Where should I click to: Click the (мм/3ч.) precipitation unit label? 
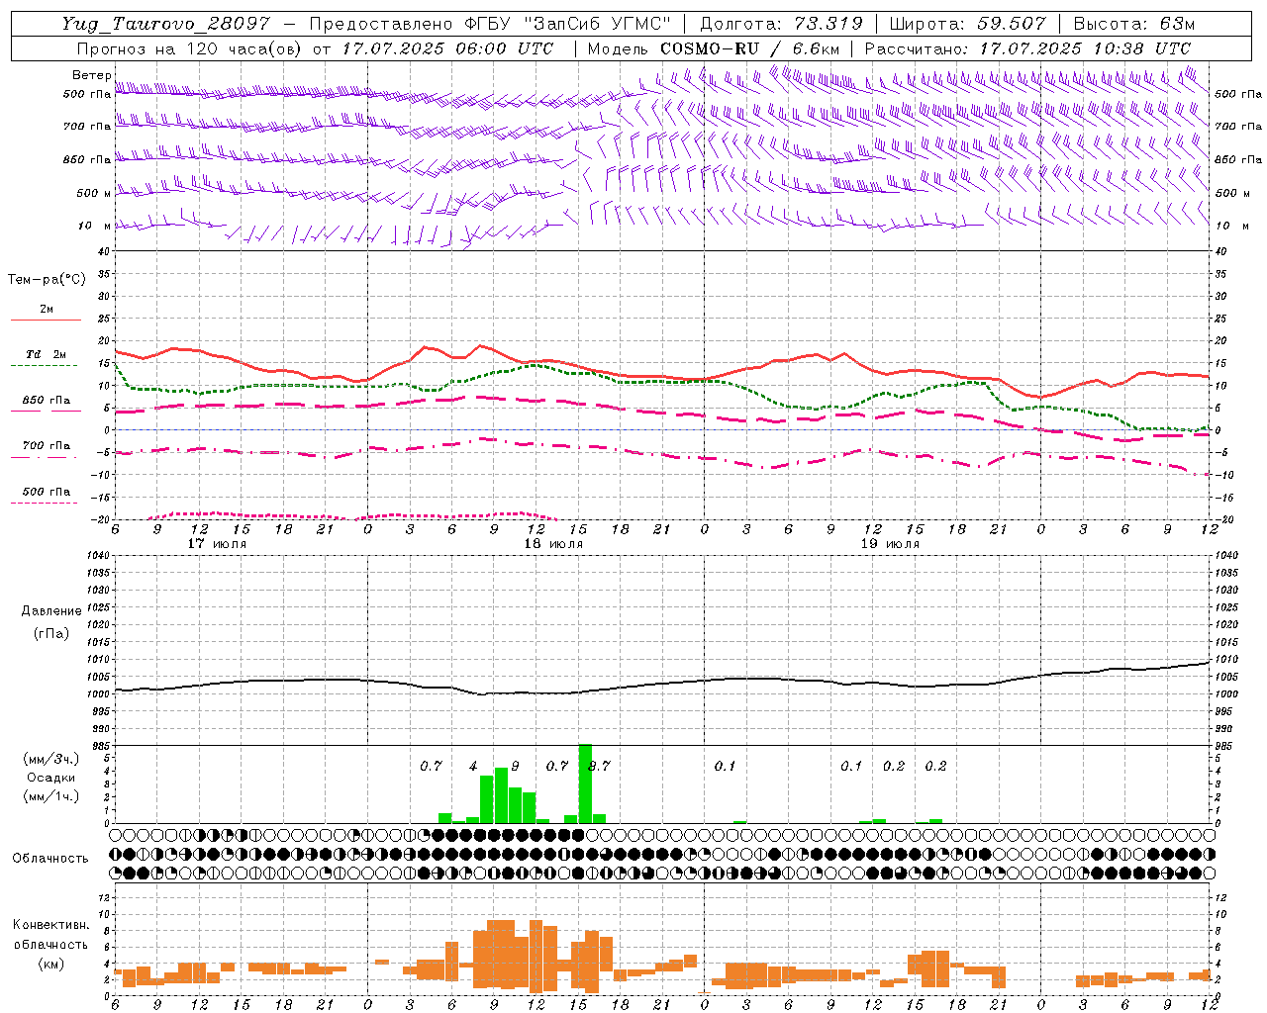coord(51,759)
